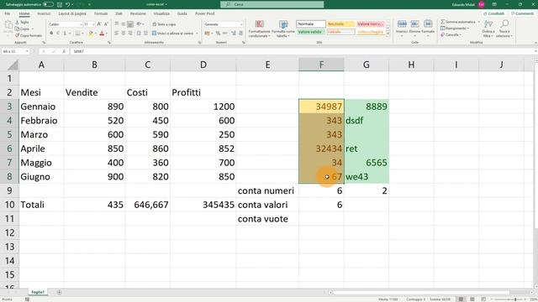This screenshot has width=538, height=302.
Task: Click the align top icon
Action: pos(117,24)
